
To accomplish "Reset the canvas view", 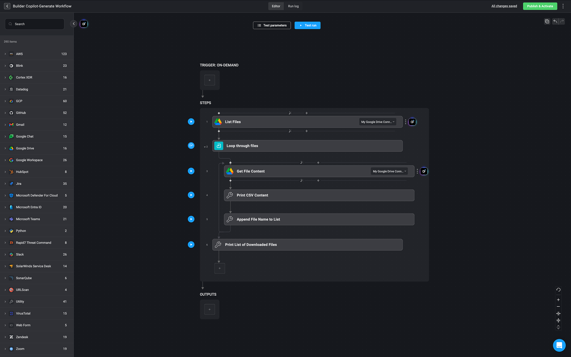I will pyautogui.click(x=558, y=290).
